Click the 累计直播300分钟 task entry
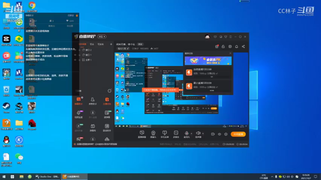The width and height of the screenshot is (321, 180). pyautogui.click(x=208, y=86)
